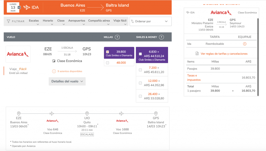
Task: Click the EZE location pin in itinerary
Action: [19, 113]
